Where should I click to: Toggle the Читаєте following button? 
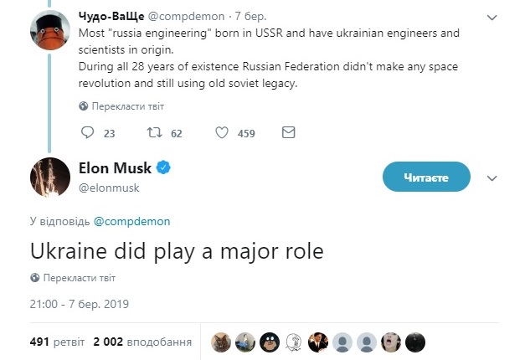426,177
